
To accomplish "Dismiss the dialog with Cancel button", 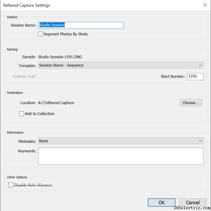I will 193,203.
